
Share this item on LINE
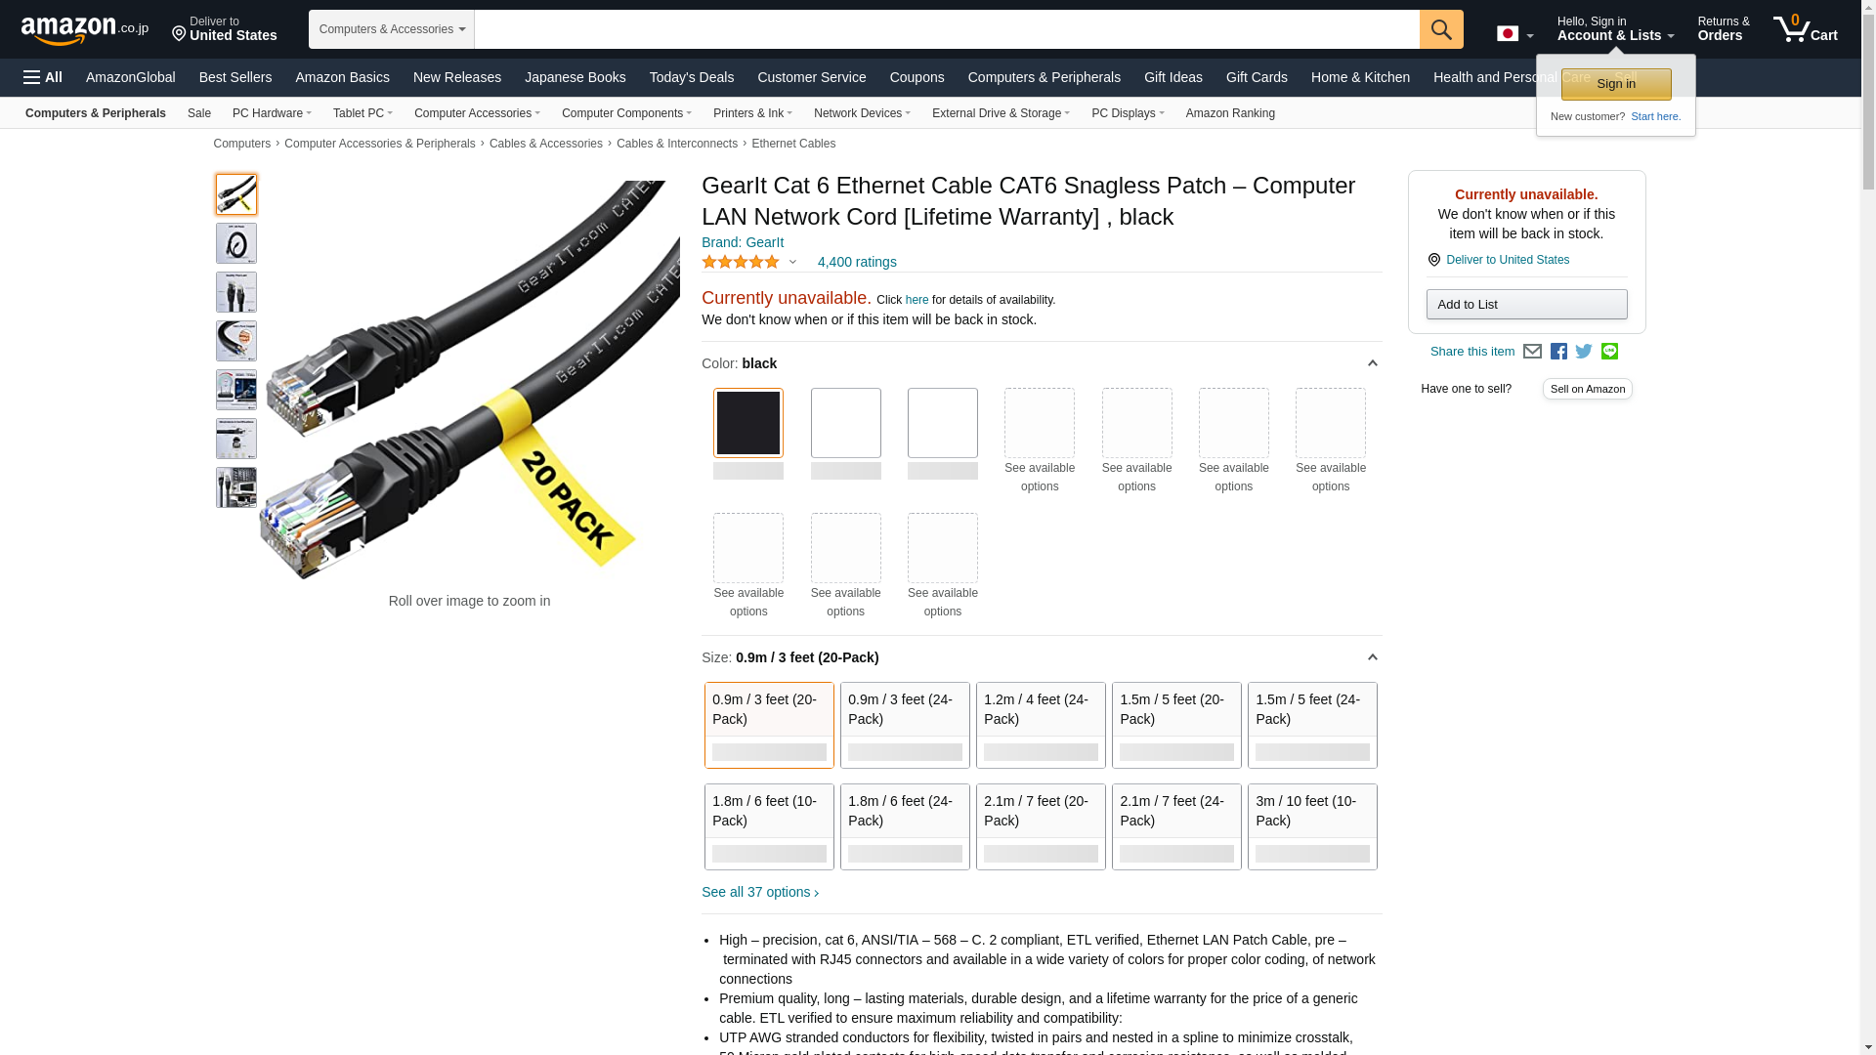pos(1609,352)
